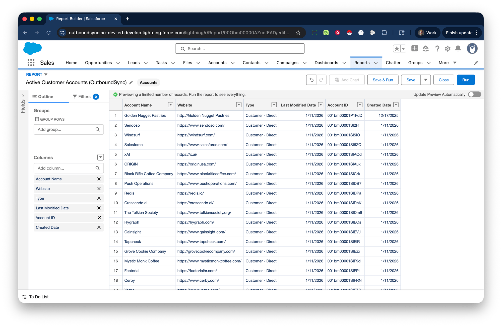The width and height of the screenshot is (502, 327).
Task: Disable Update Preview Automatically
Action: pos(474,94)
